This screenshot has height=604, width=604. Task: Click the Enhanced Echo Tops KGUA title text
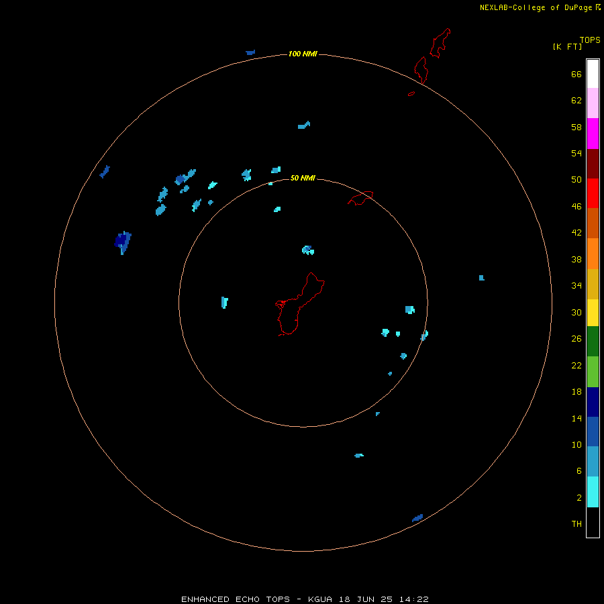coord(305,599)
